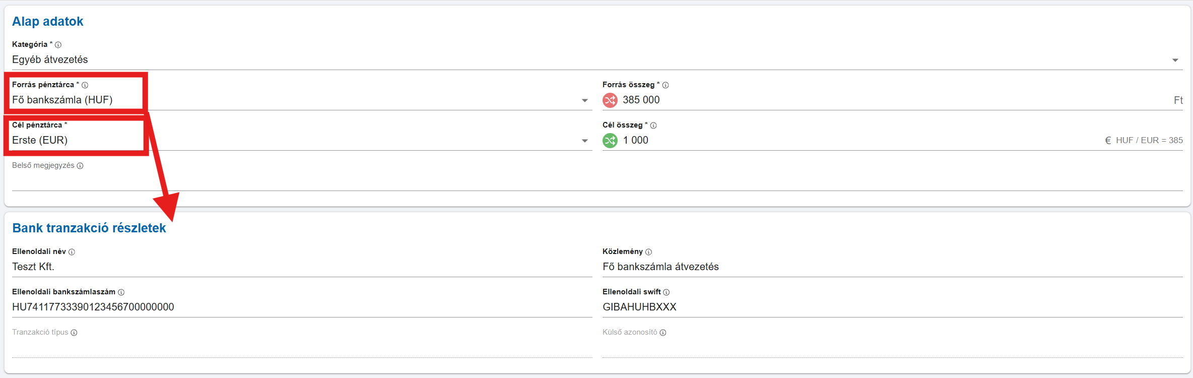Click the Közlemény info icon
This screenshot has height=378, width=1193.
coord(649,252)
